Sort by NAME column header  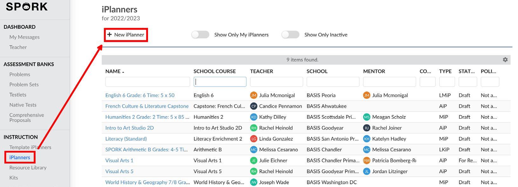[x=113, y=71]
